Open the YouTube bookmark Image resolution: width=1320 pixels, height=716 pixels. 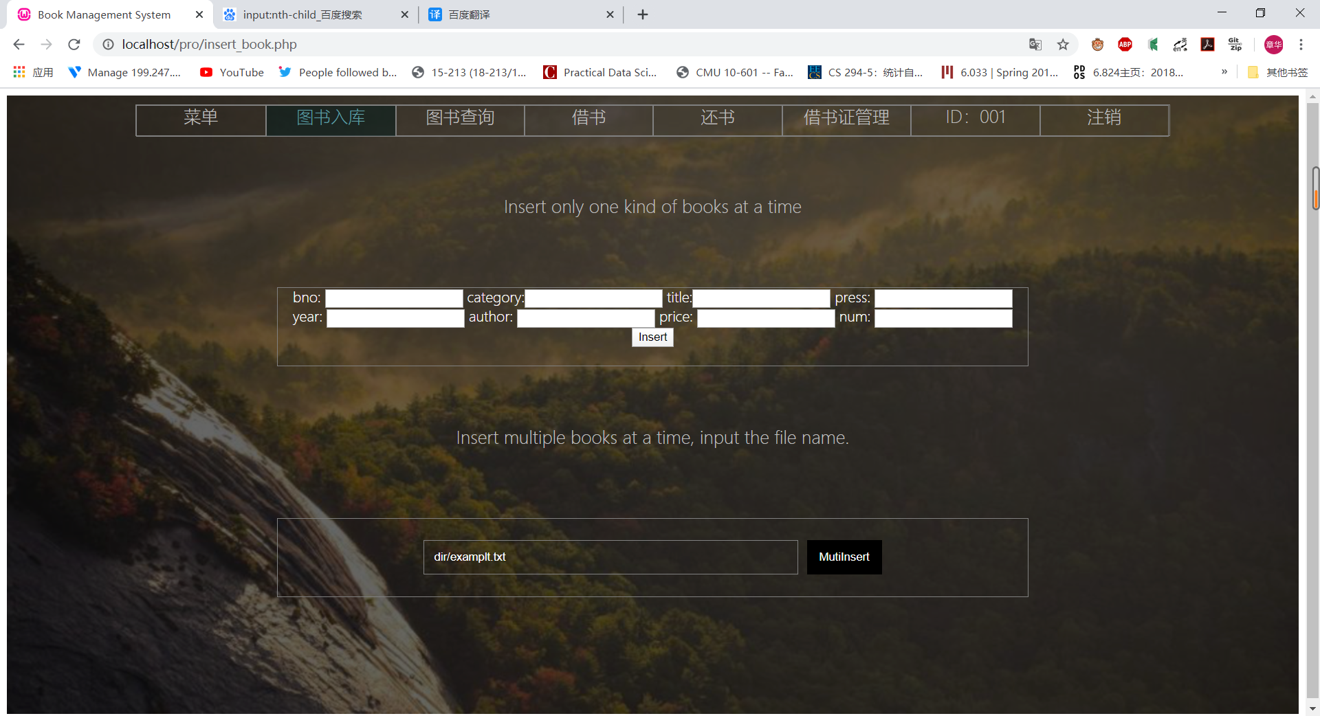coord(232,72)
